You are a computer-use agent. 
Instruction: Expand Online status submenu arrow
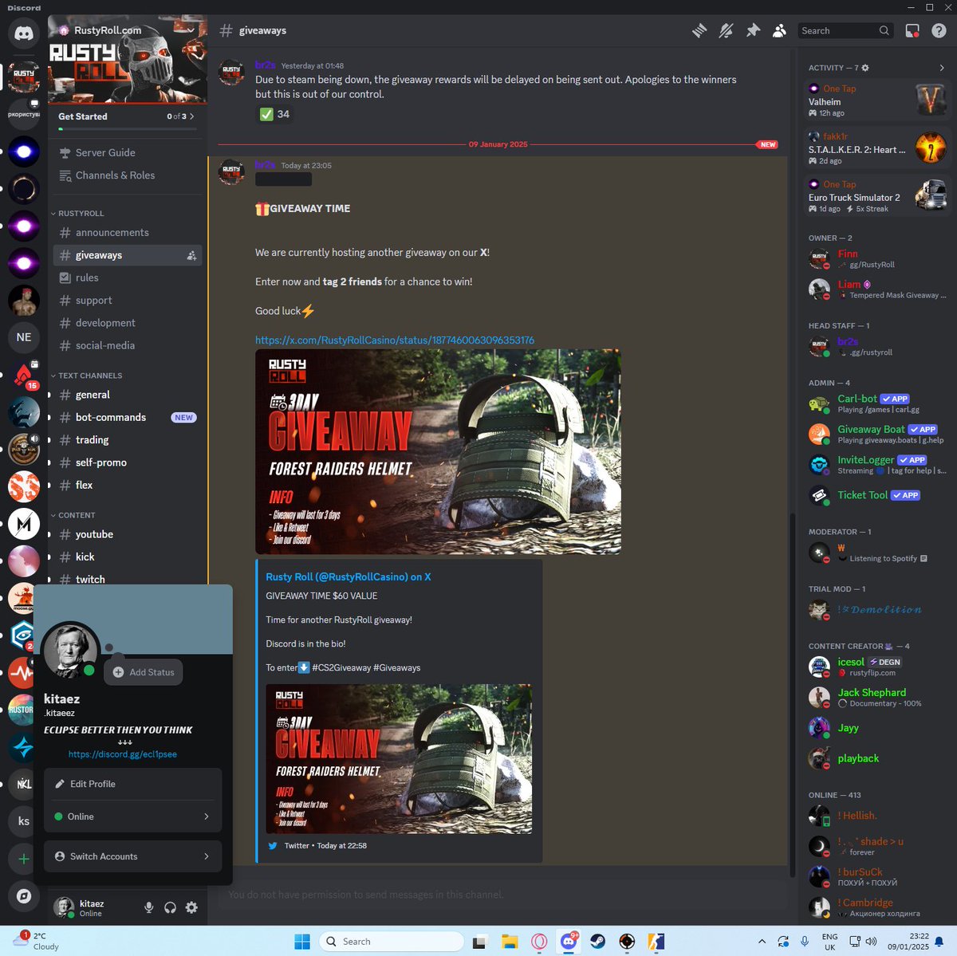pos(207,816)
